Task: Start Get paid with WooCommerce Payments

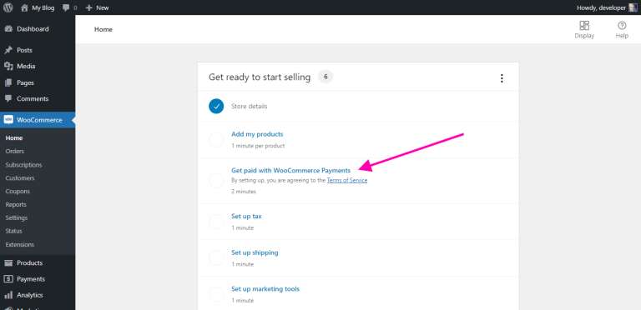Action: pos(291,171)
